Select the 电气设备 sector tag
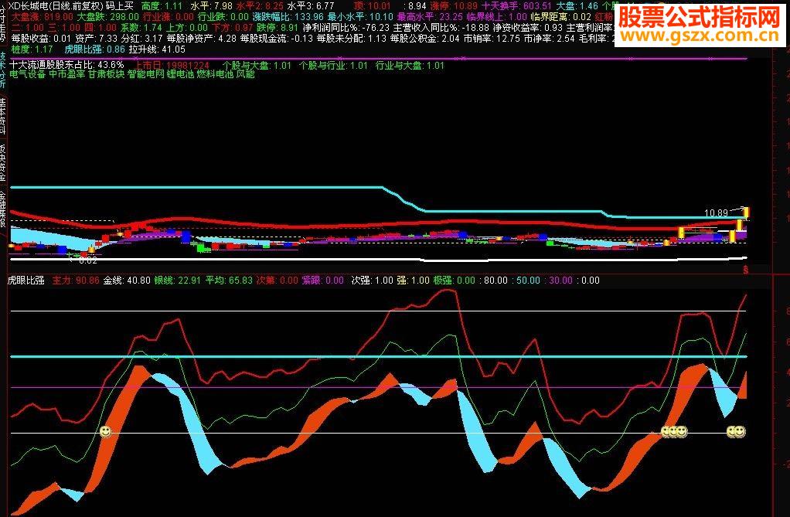790x517 pixels. pyautogui.click(x=27, y=74)
